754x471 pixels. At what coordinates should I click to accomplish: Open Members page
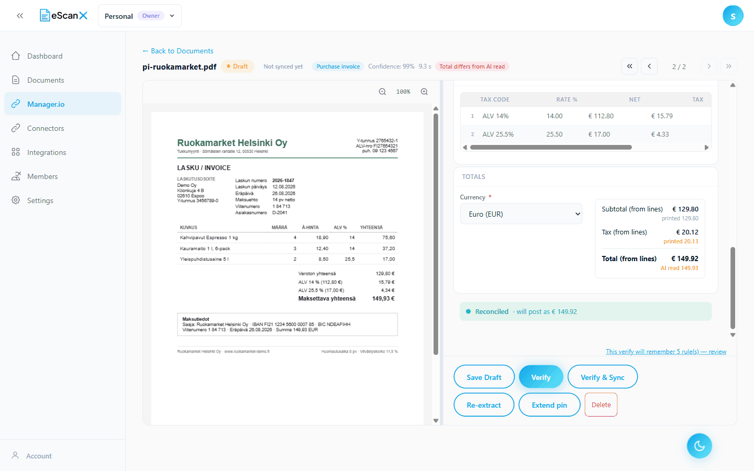pyautogui.click(x=63, y=176)
